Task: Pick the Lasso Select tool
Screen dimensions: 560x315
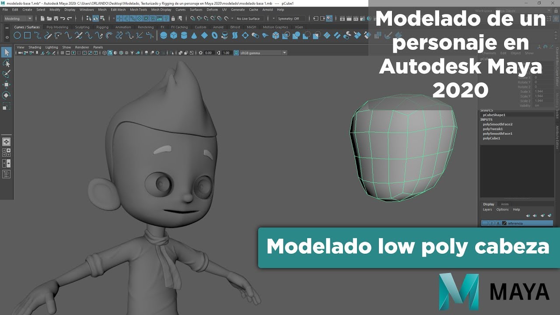Action: point(6,63)
